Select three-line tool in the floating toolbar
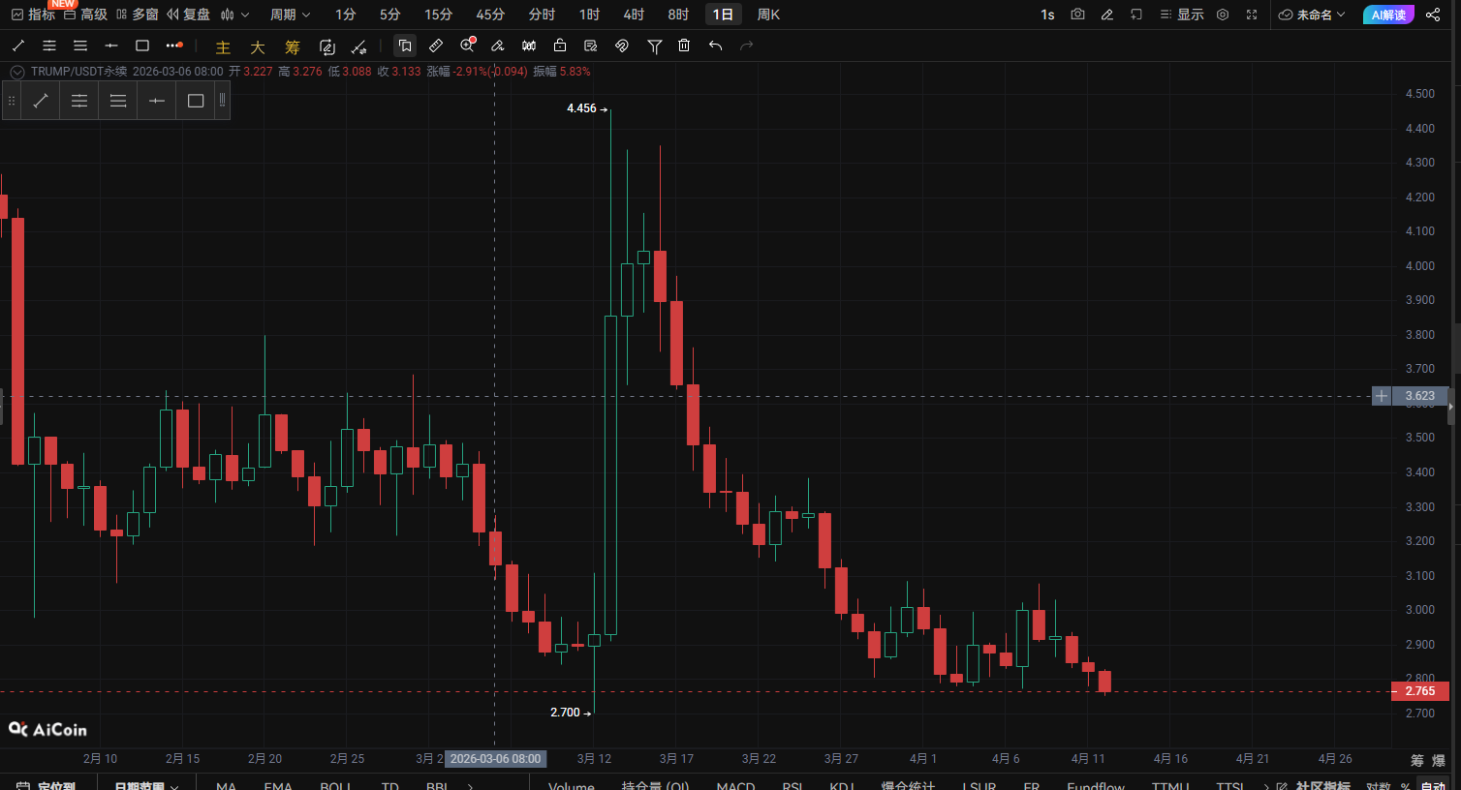 click(x=118, y=101)
